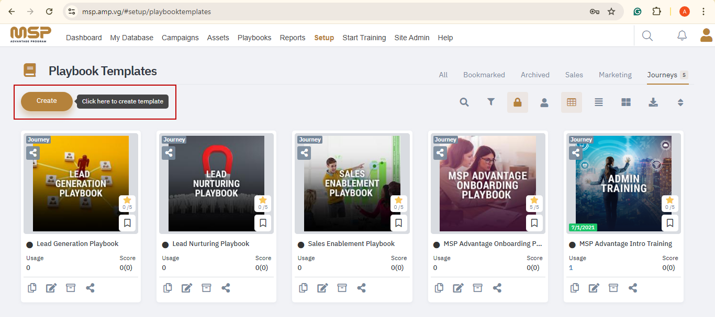The width and height of the screenshot is (715, 317).
Task: Open the Setup menu
Action: point(324,38)
